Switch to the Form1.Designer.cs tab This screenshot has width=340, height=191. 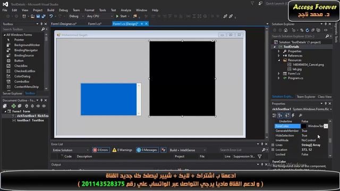pyautogui.click(x=64, y=24)
